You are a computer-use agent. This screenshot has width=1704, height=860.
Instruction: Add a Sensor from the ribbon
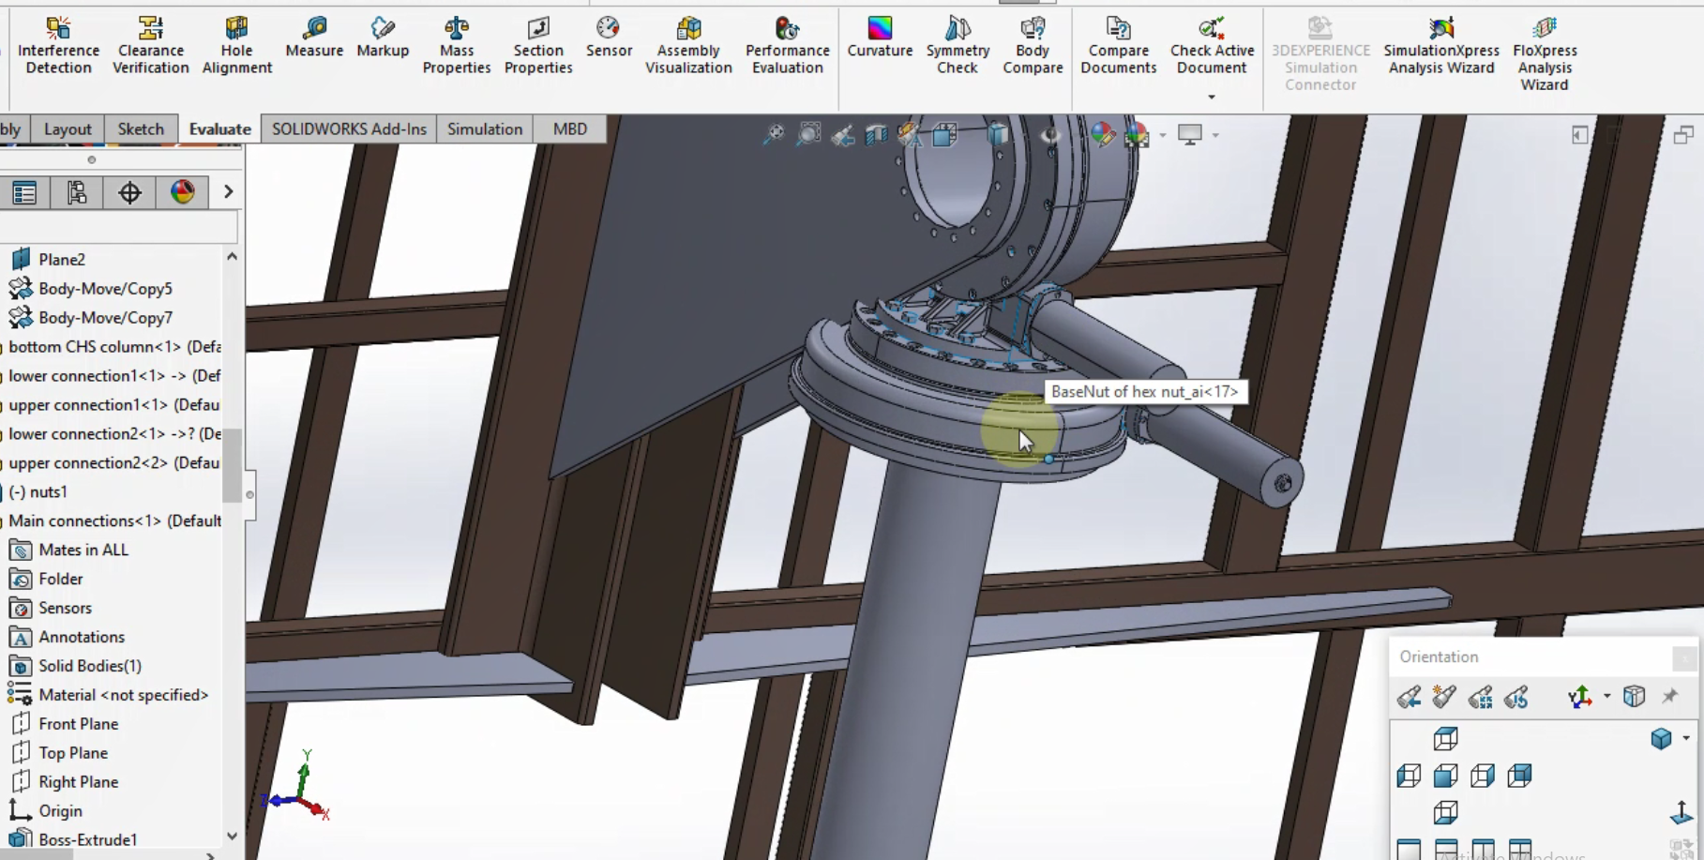(x=609, y=38)
